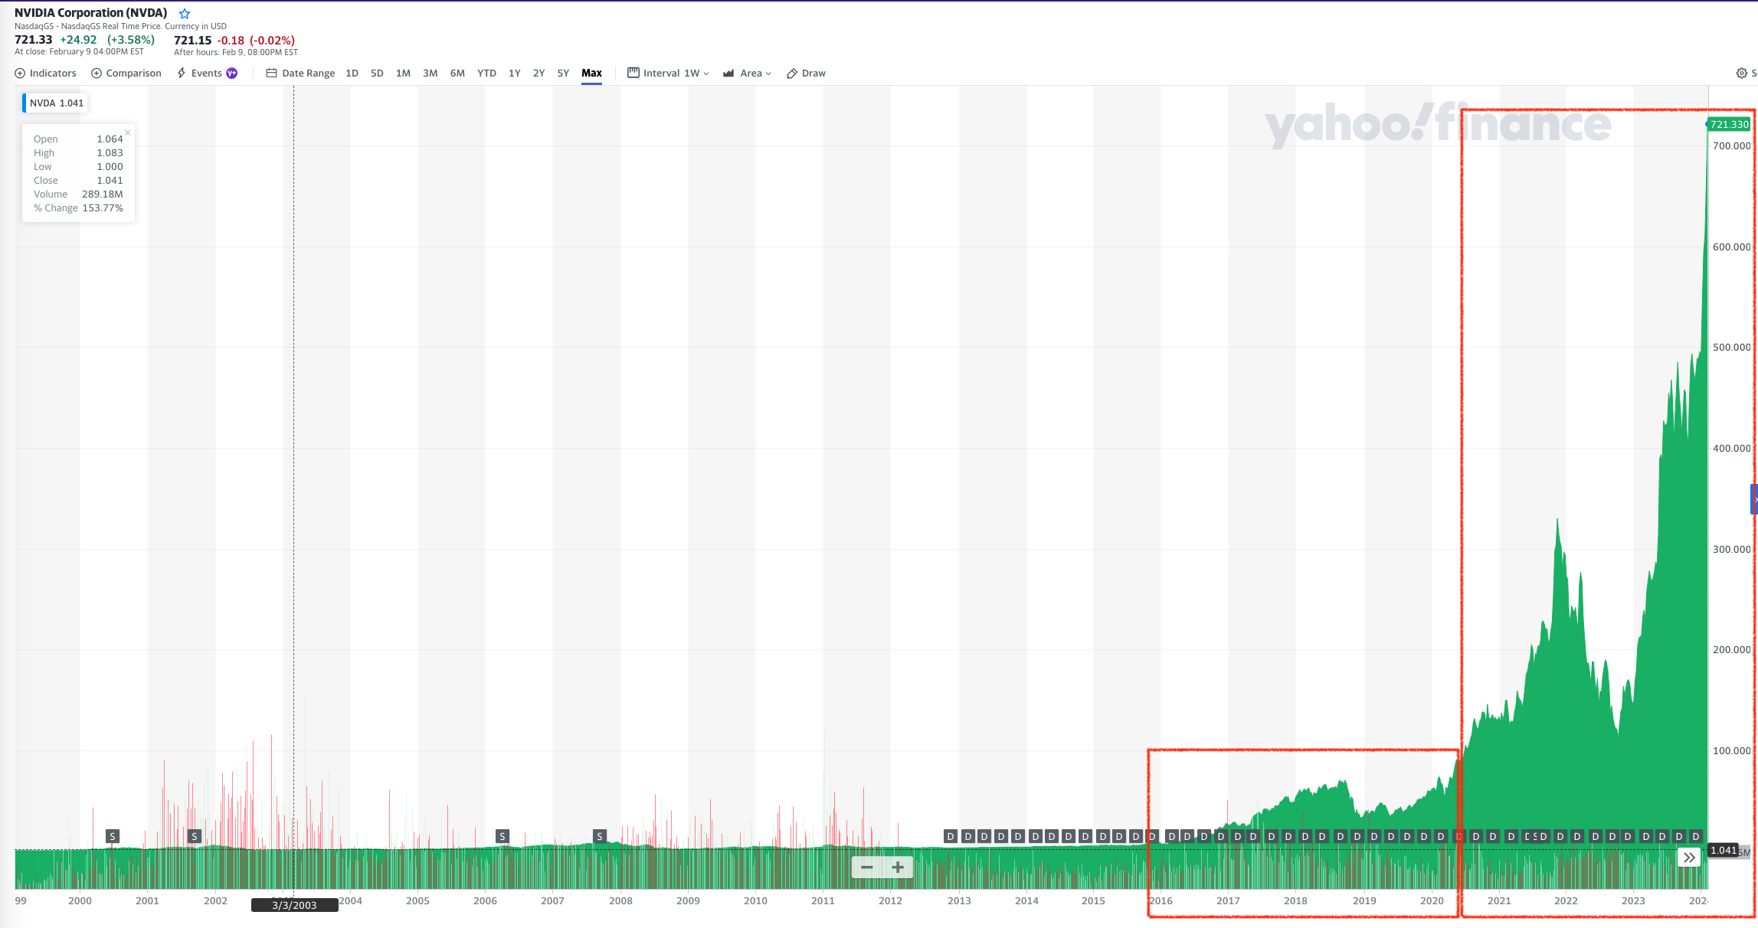
Task: Open chart settings gear
Action: pyautogui.click(x=1741, y=74)
